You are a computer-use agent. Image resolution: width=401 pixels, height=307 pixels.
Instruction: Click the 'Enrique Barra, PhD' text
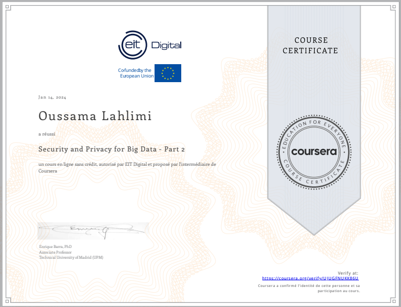55,246
